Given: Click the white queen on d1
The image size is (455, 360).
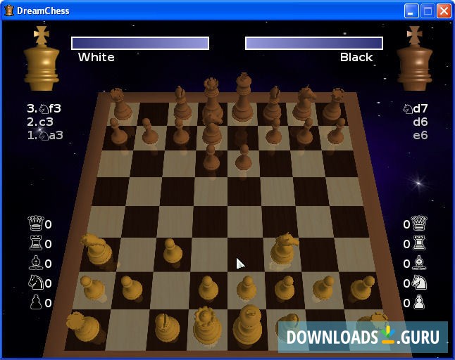Looking at the screenshot, I should (207, 326).
